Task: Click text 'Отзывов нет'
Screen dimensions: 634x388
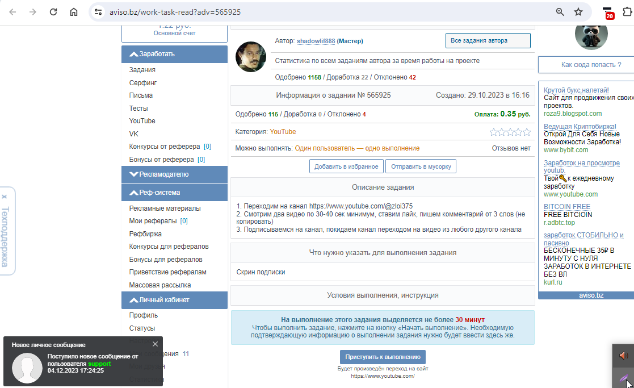Action: (511, 148)
